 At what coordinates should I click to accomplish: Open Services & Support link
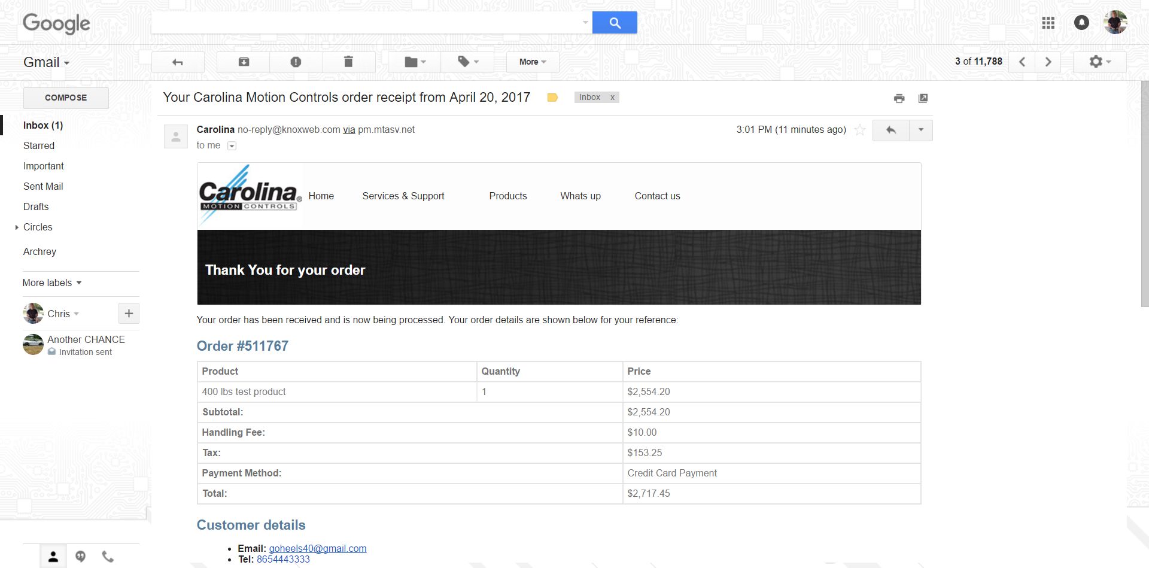pyautogui.click(x=403, y=196)
